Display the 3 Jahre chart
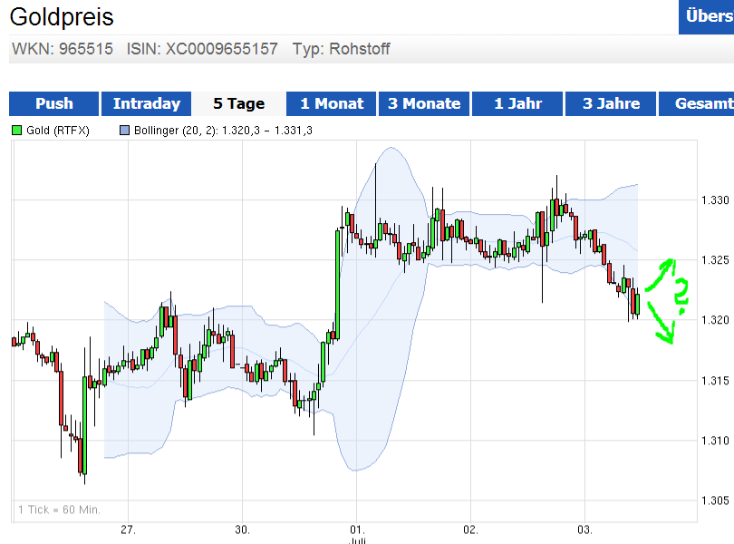The image size is (734, 544). 611,104
